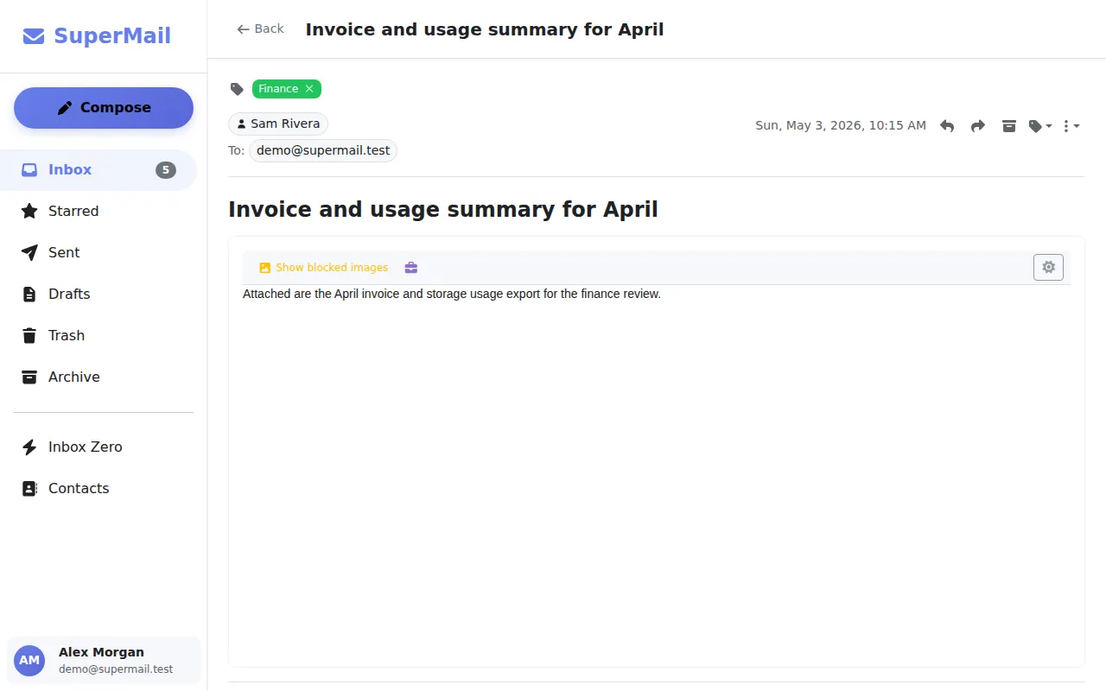Click the message body text about April invoice
The height and width of the screenshot is (691, 1106).
click(x=452, y=295)
